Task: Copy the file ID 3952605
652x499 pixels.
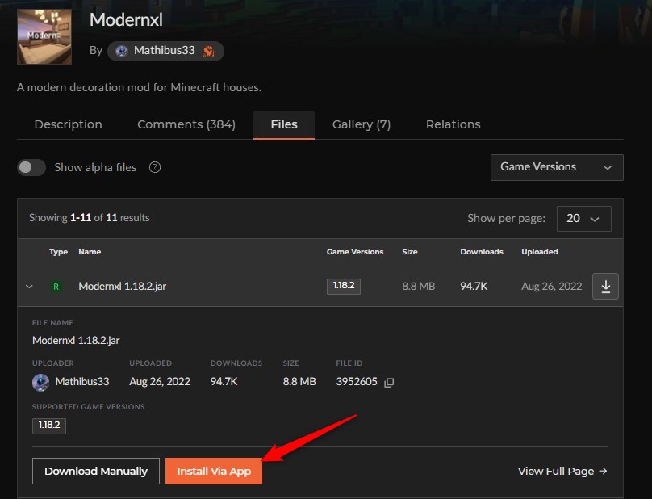Action: click(389, 383)
